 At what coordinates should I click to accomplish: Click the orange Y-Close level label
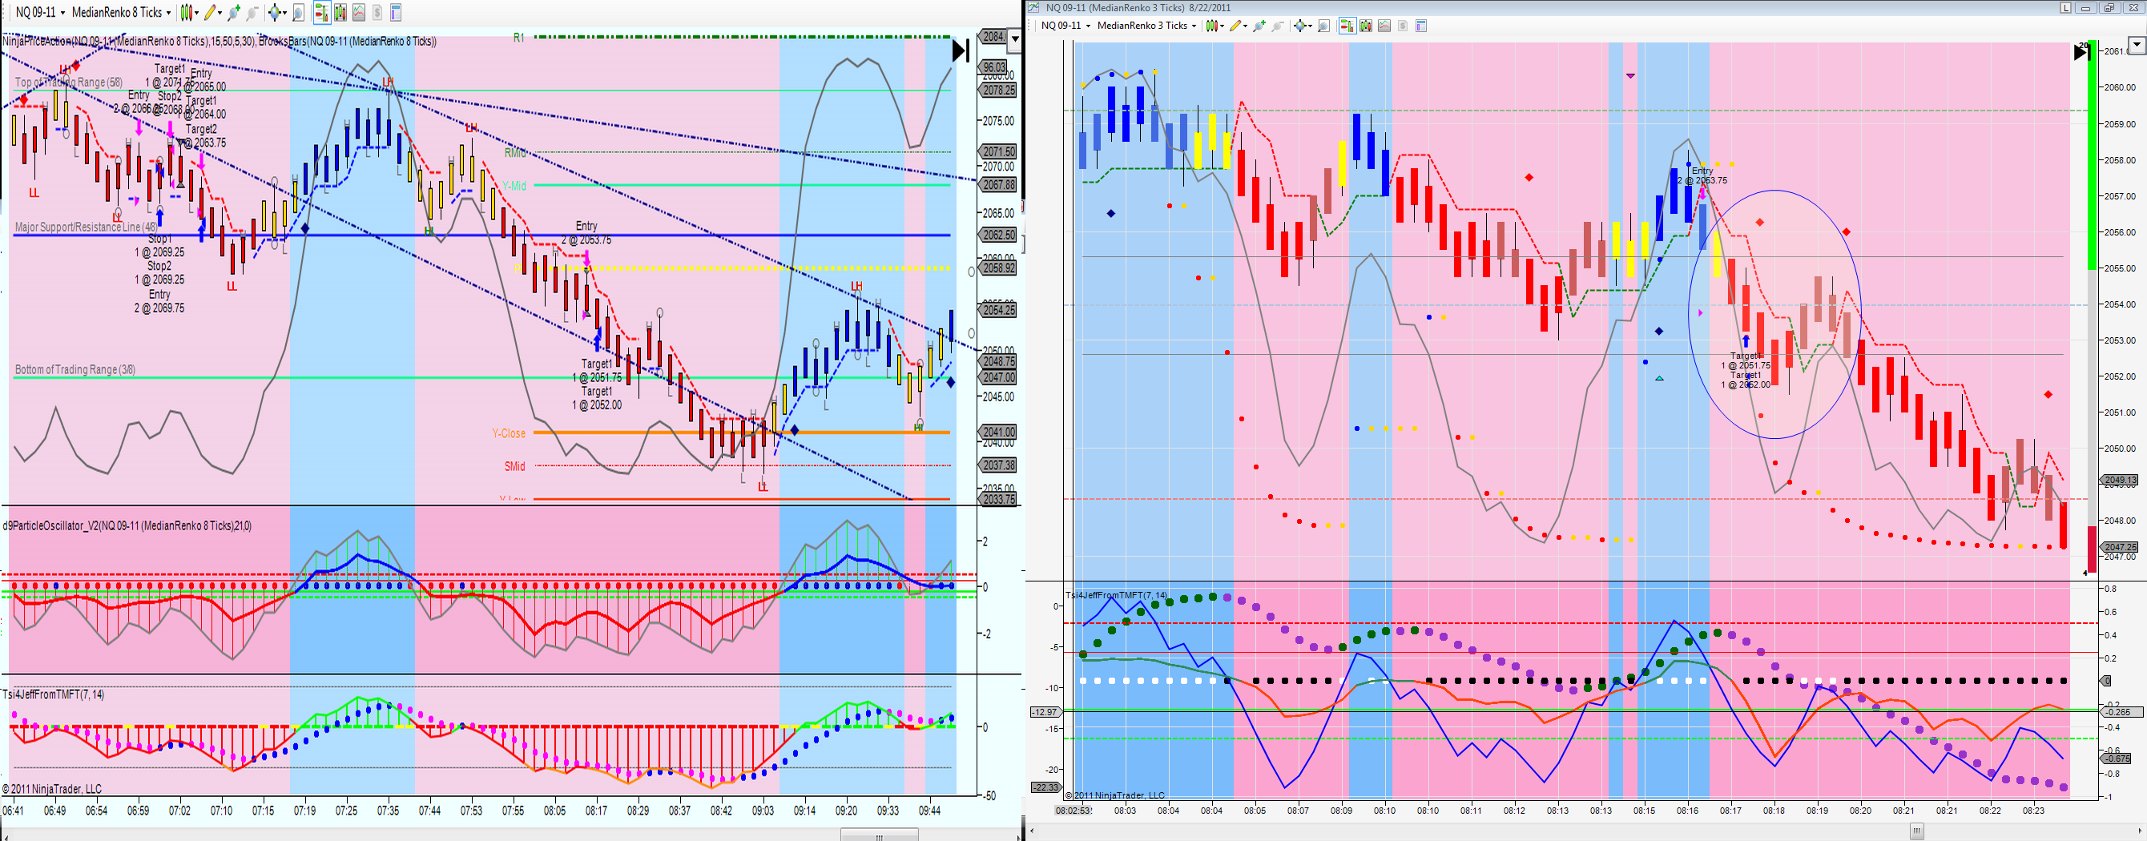tap(509, 433)
